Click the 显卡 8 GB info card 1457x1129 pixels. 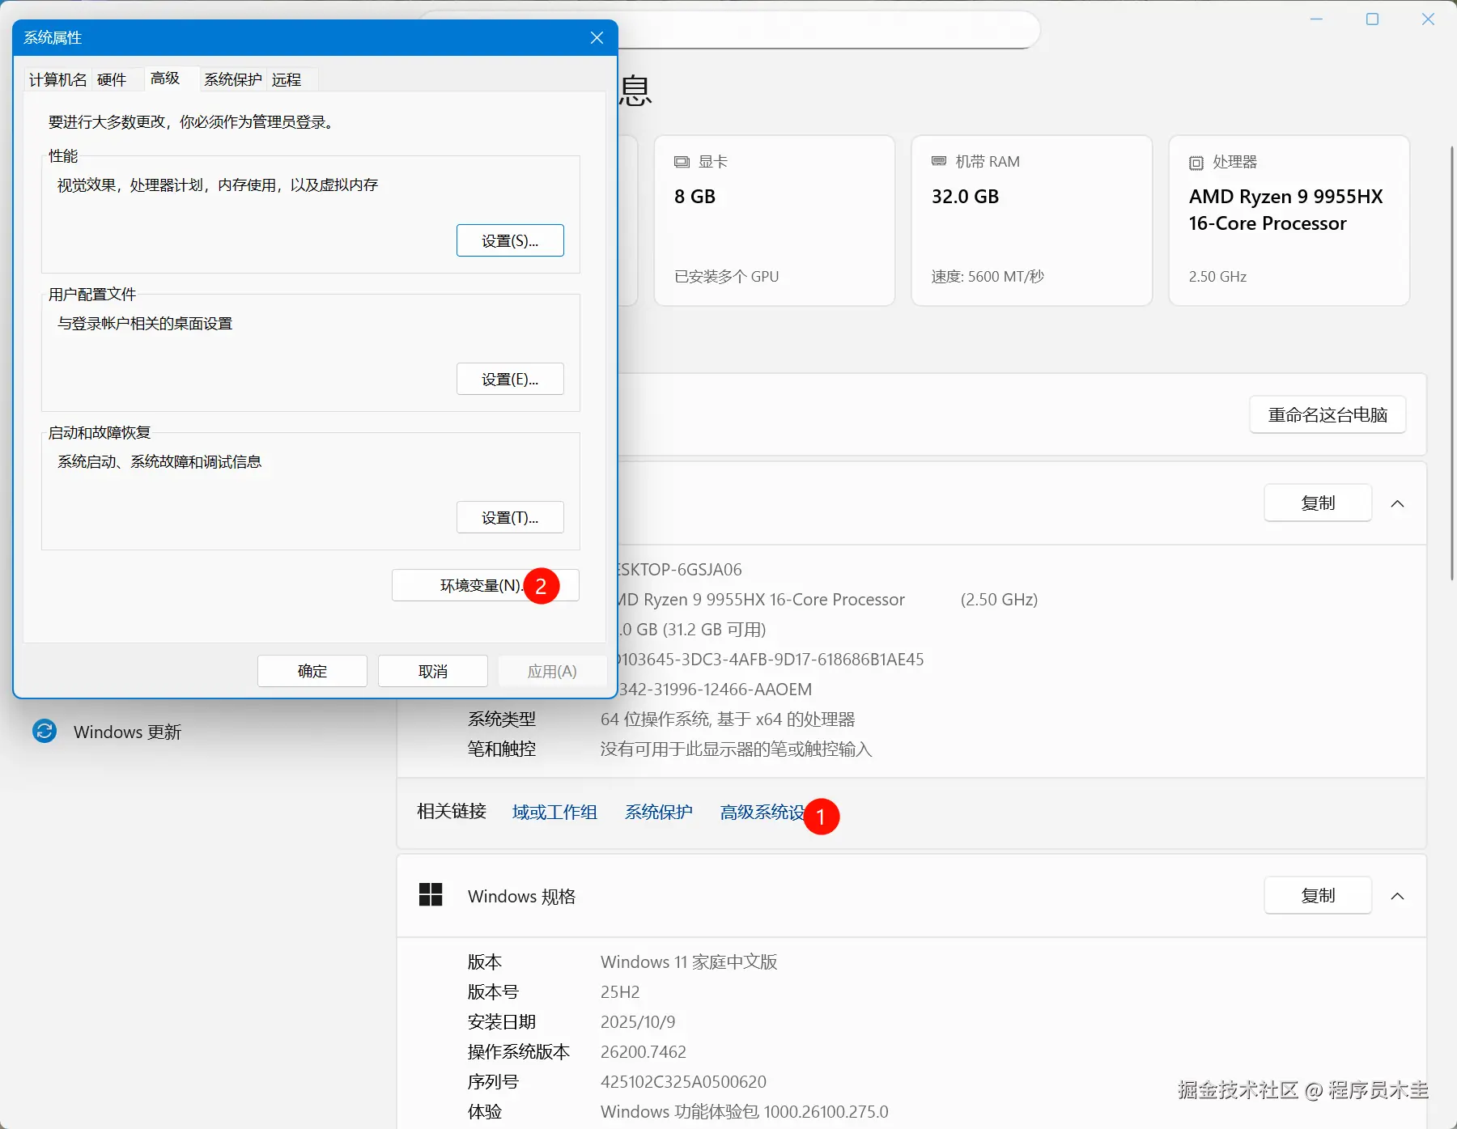(775, 220)
